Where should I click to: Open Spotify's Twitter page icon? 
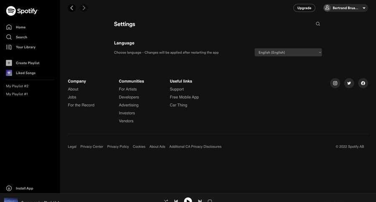[x=349, y=83]
